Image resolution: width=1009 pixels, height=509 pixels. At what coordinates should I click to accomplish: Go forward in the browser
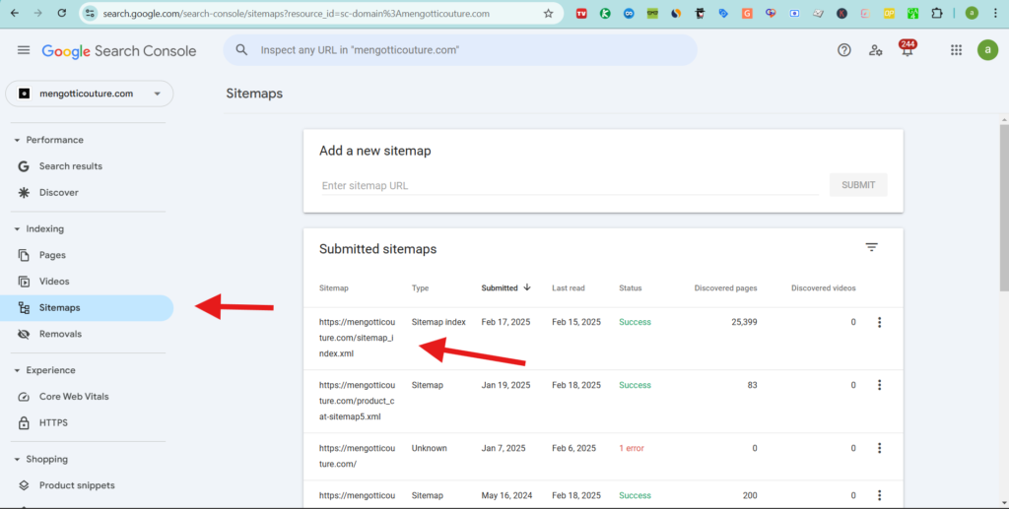(x=38, y=13)
